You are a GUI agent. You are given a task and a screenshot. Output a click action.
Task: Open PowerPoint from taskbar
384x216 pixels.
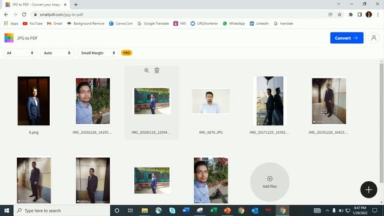[x=227, y=211]
